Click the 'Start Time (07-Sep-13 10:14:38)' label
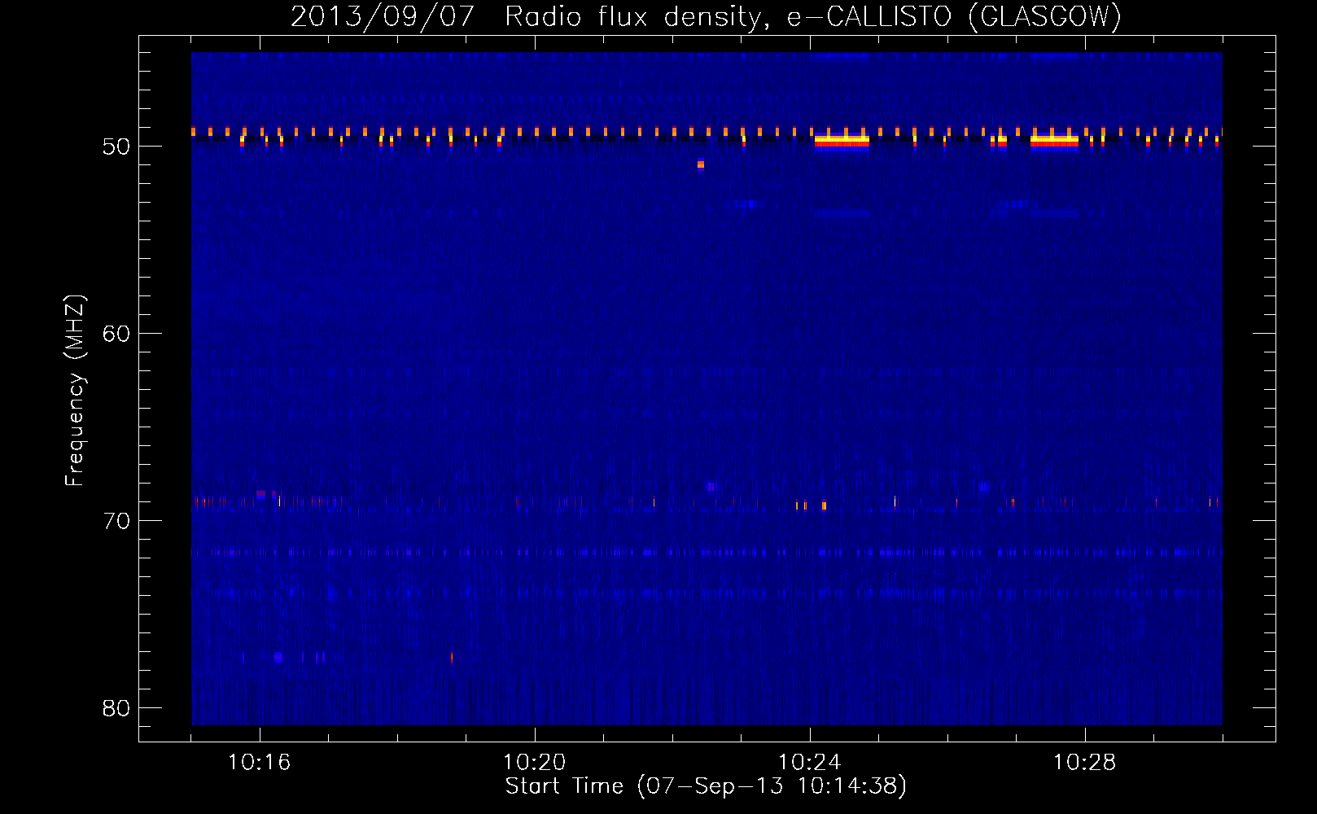 [706, 786]
